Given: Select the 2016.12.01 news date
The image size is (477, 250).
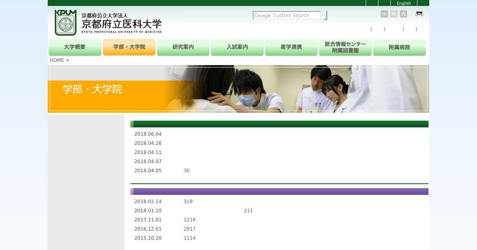Looking at the screenshot, I should (148, 229).
